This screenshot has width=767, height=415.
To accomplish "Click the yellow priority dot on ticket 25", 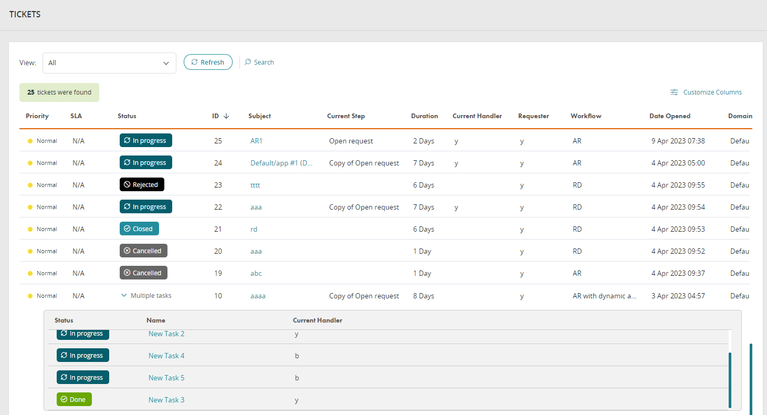I will pyautogui.click(x=30, y=141).
